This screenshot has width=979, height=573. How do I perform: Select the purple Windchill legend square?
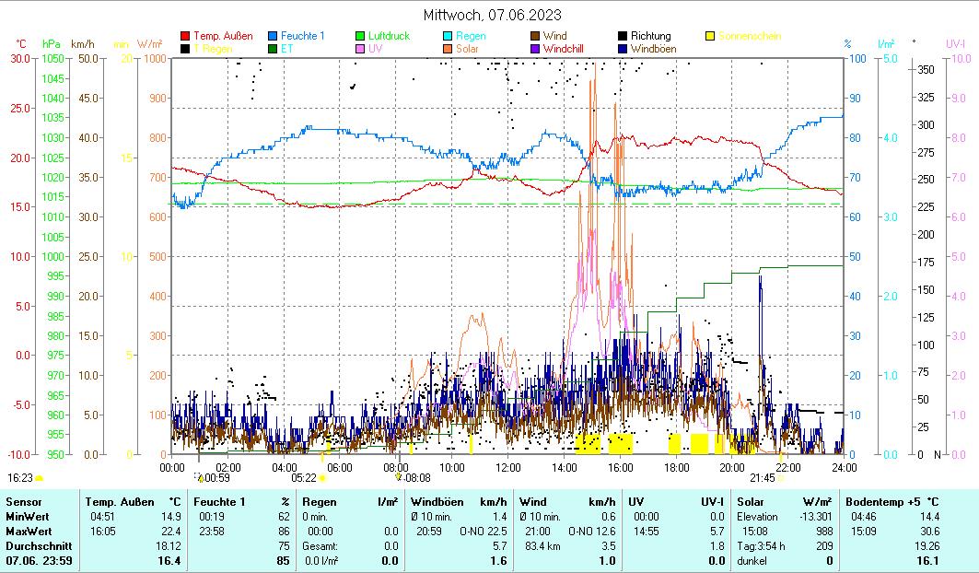click(x=535, y=49)
